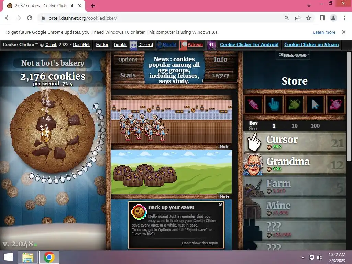This screenshot has height=264, width=352.
Task: Open the DashNet link
Action: tap(81, 44)
